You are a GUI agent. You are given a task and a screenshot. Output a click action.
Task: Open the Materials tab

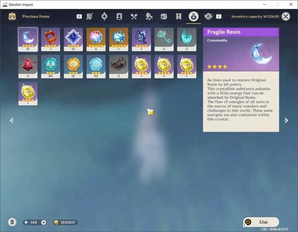[149, 16]
